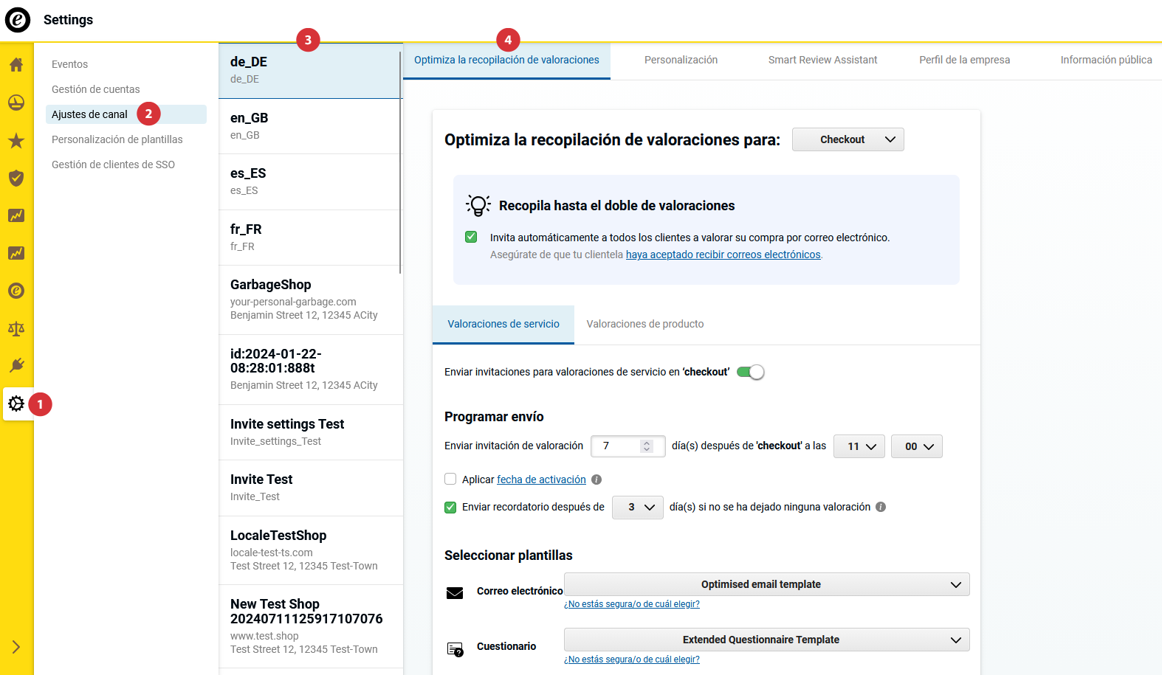Switch to the Valoraciones de producto tab
1162x675 pixels.
click(644, 324)
